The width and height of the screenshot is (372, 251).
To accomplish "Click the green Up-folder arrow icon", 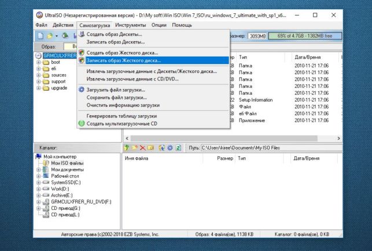I will click(127, 148).
